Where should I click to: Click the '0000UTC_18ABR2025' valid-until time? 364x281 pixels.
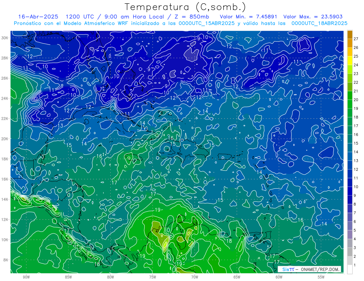click(x=319, y=23)
